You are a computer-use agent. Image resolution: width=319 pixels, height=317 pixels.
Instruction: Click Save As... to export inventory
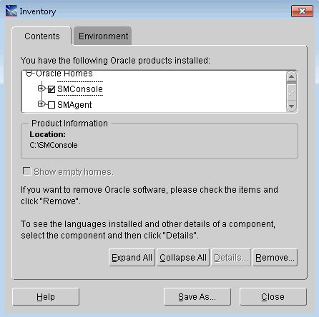(x=197, y=297)
